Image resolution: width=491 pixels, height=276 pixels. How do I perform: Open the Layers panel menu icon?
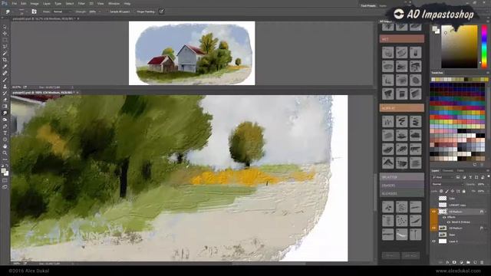coord(488,170)
